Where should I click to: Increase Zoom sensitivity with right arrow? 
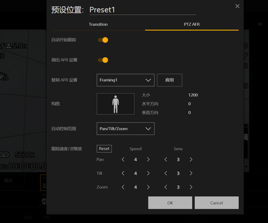click(x=191, y=187)
